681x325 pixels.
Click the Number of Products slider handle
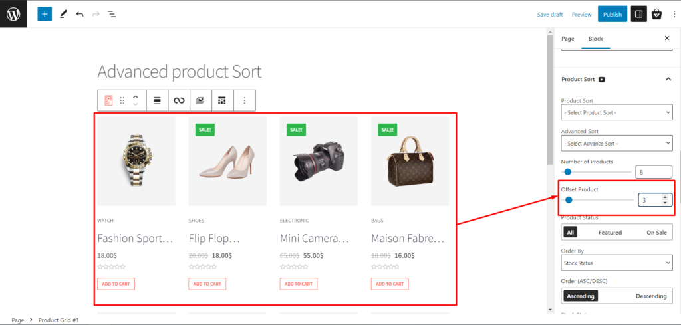pyautogui.click(x=567, y=172)
